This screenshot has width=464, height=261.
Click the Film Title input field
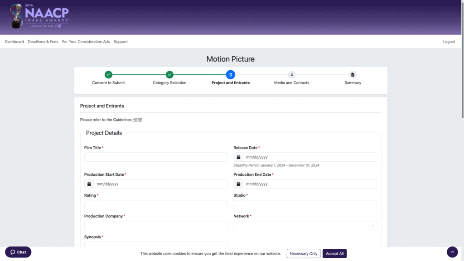point(156,157)
